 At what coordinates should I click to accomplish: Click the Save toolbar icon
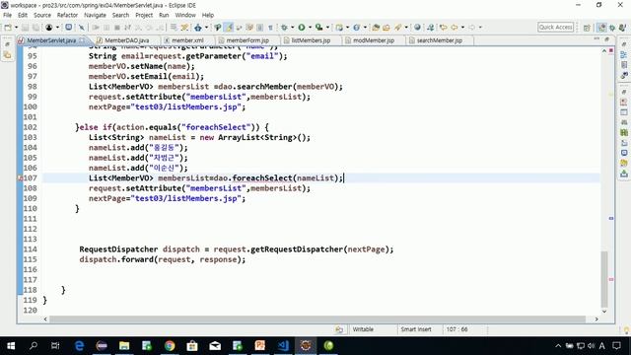25,28
